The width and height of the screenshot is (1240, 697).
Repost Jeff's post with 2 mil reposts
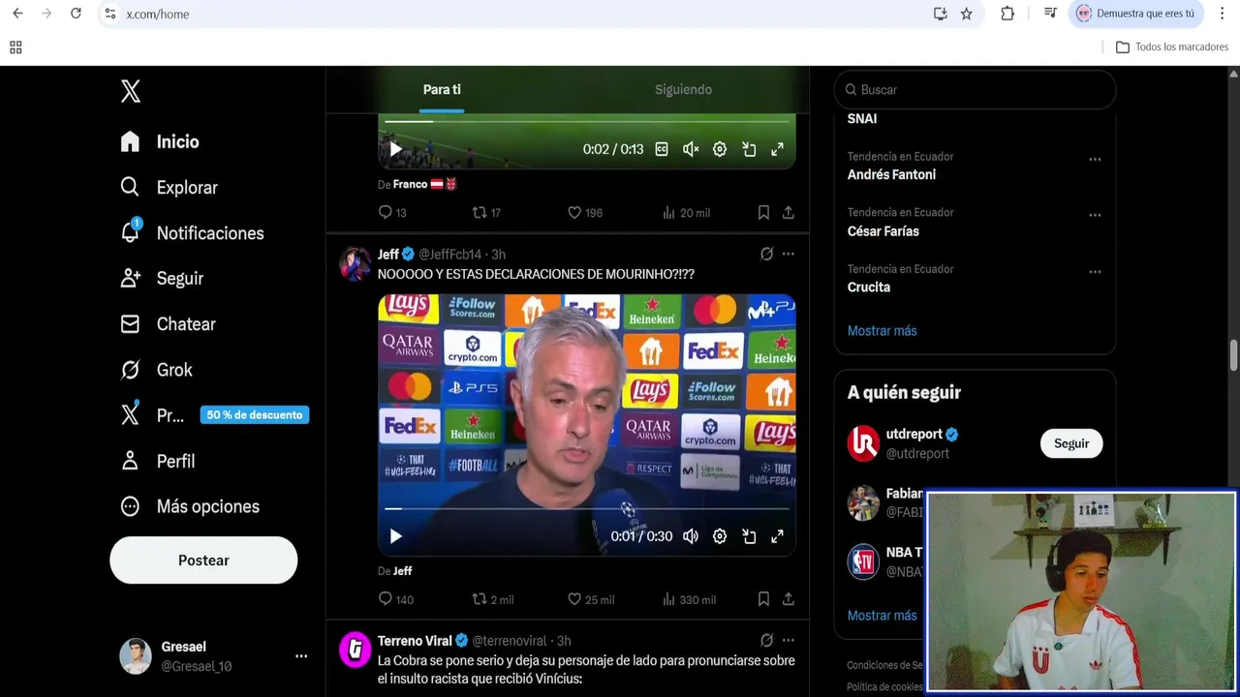tap(492, 599)
